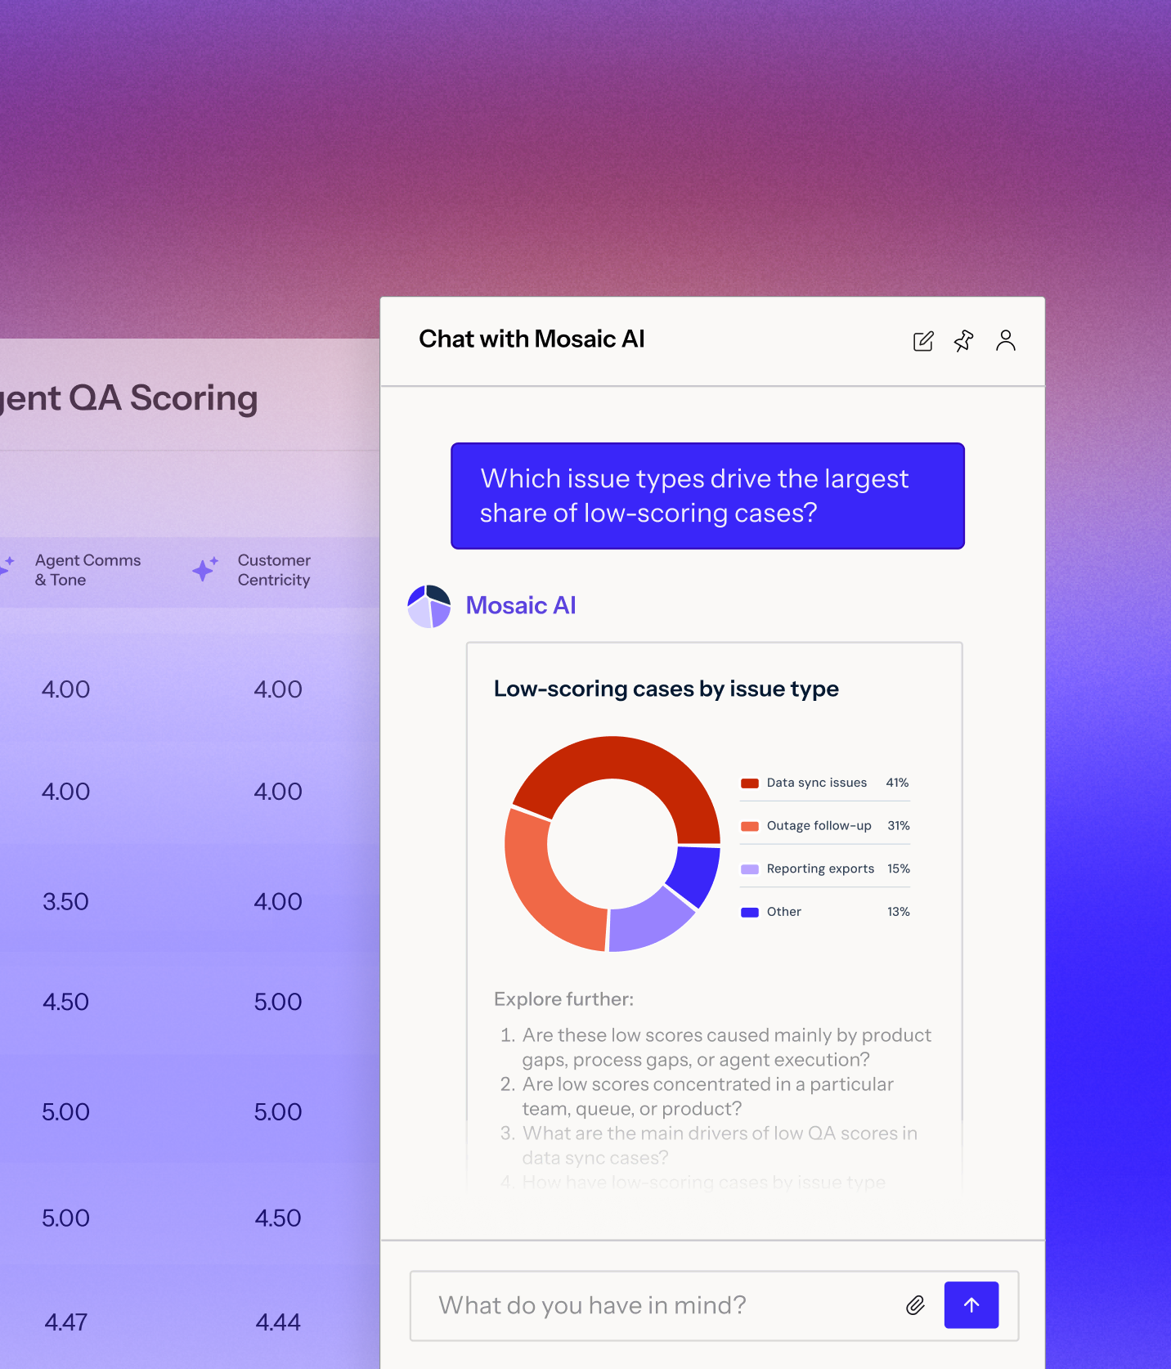Viewport: 1171px width, 1369px height.
Task: Click the 'QA Scoring' page heading
Action: click(x=163, y=398)
